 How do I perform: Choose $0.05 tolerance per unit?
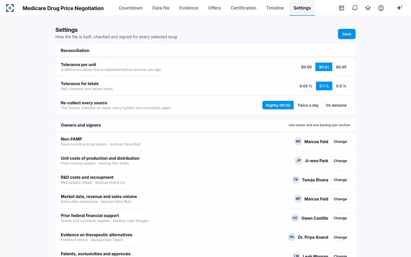tap(341, 67)
